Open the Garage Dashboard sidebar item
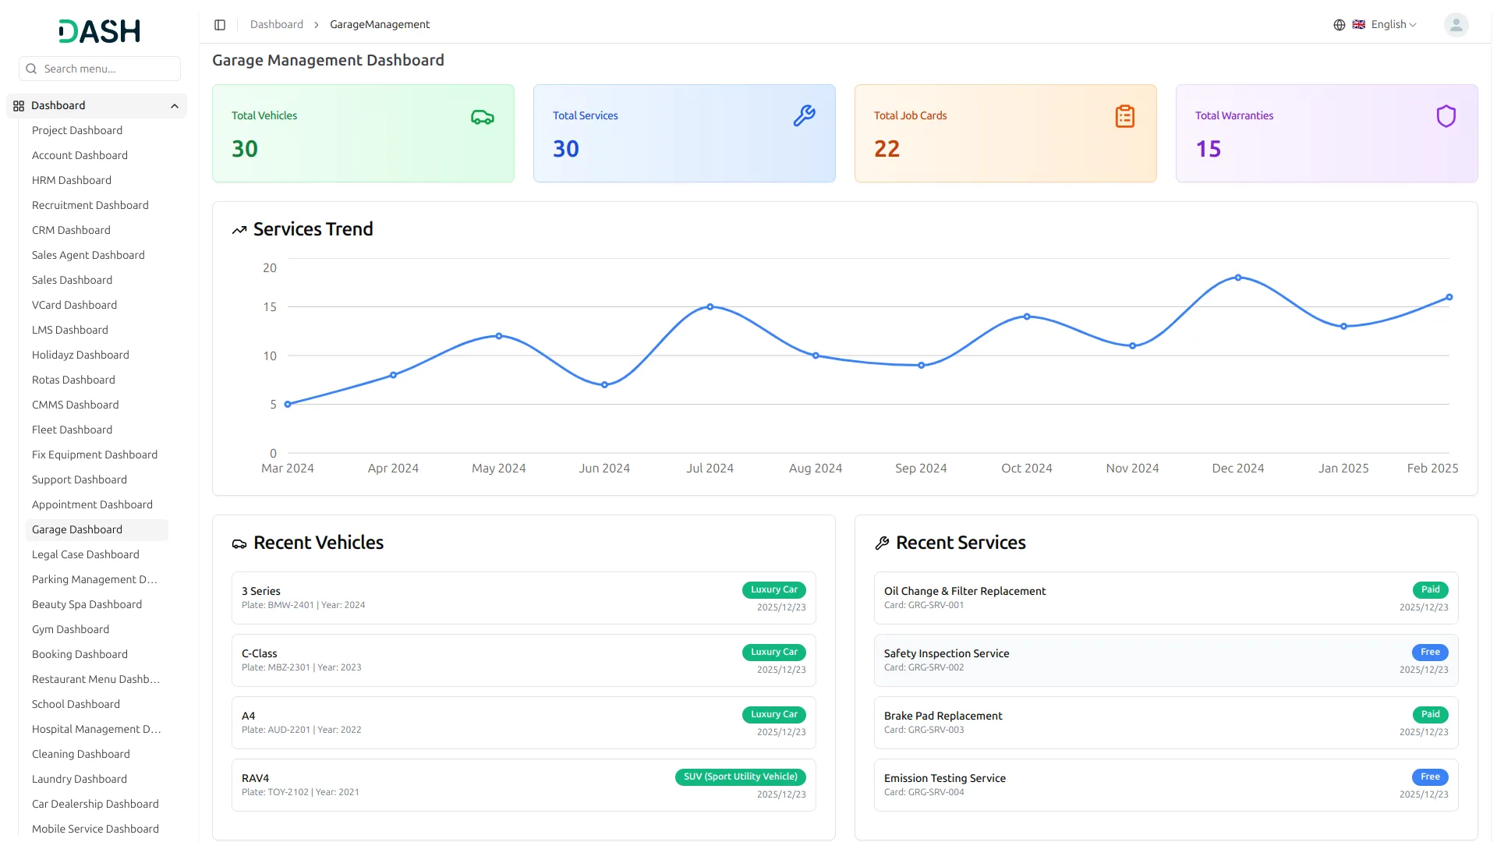The width and height of the screenshot is (1497, 842). point(77,529)
